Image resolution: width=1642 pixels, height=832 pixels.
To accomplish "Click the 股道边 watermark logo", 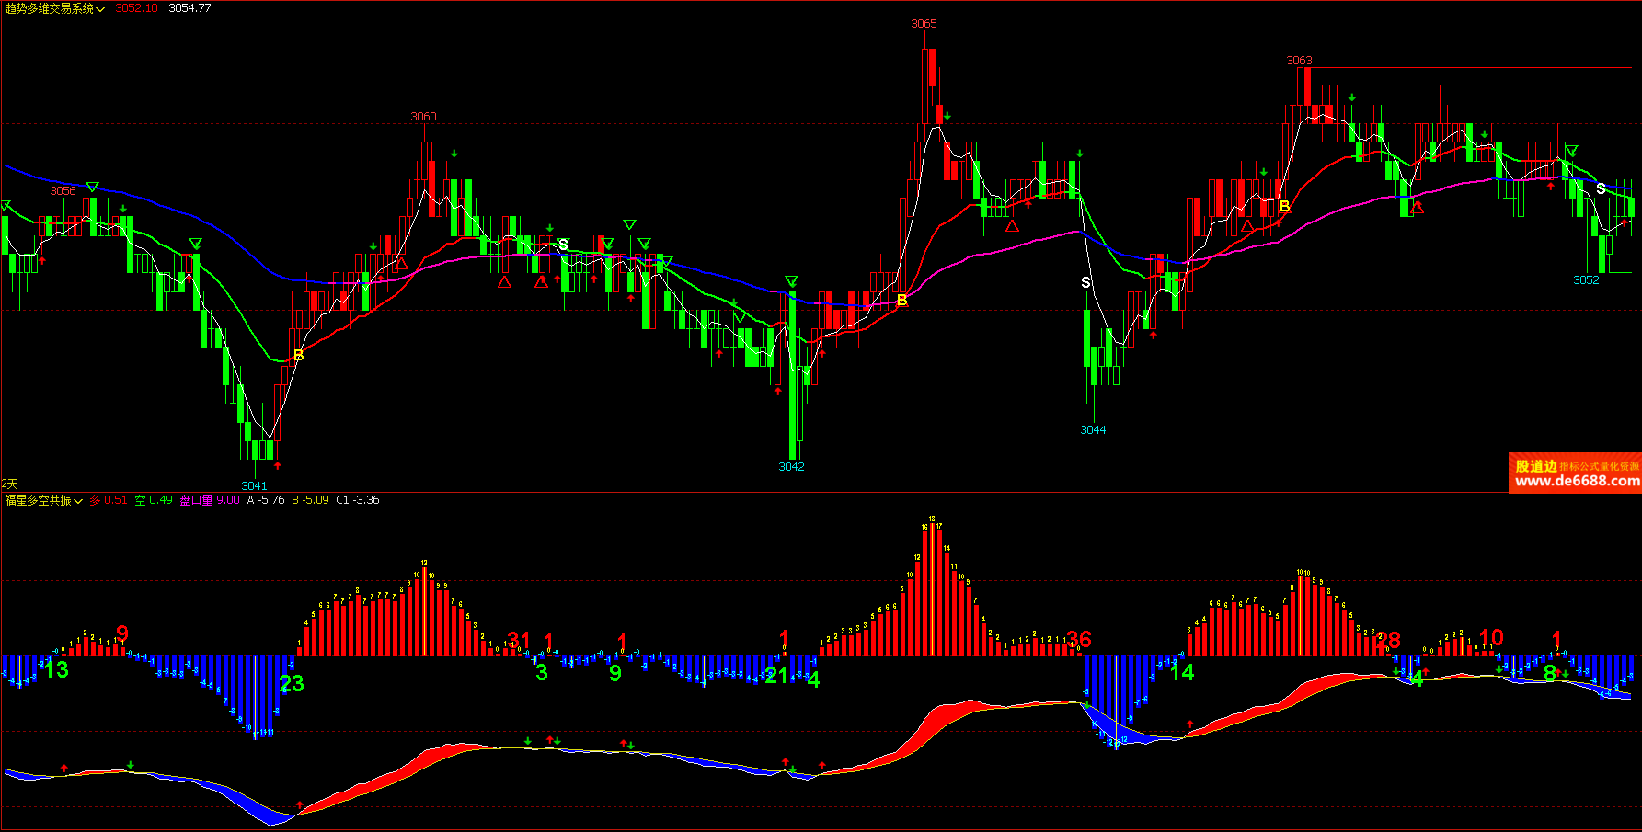I will 1535,466.
